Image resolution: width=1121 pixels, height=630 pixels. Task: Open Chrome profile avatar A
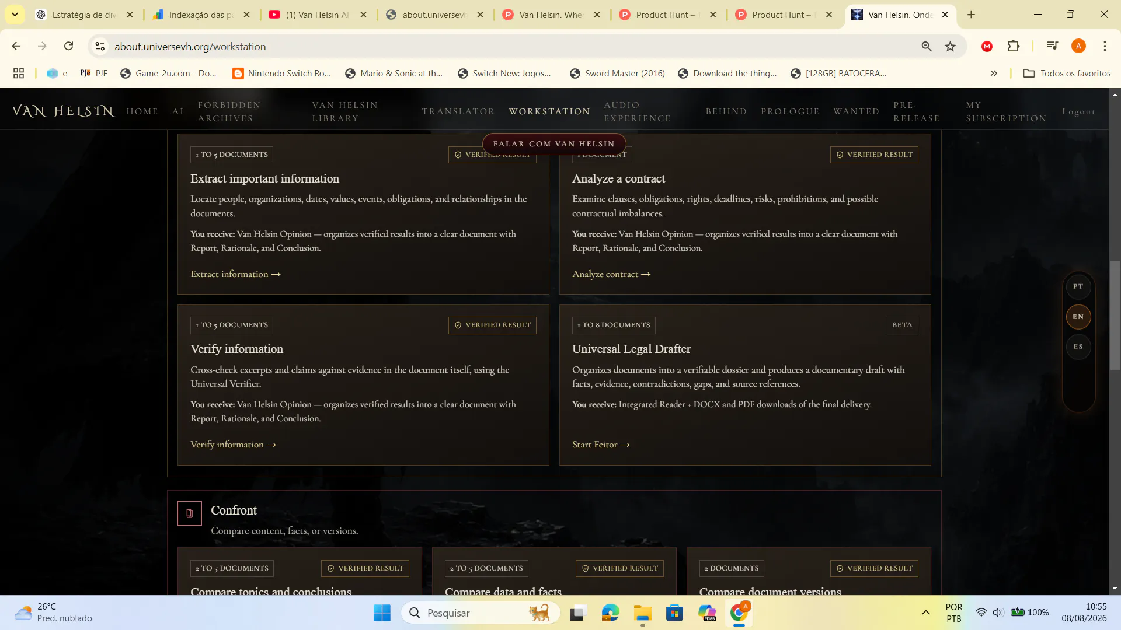[x=1079, y=46]
